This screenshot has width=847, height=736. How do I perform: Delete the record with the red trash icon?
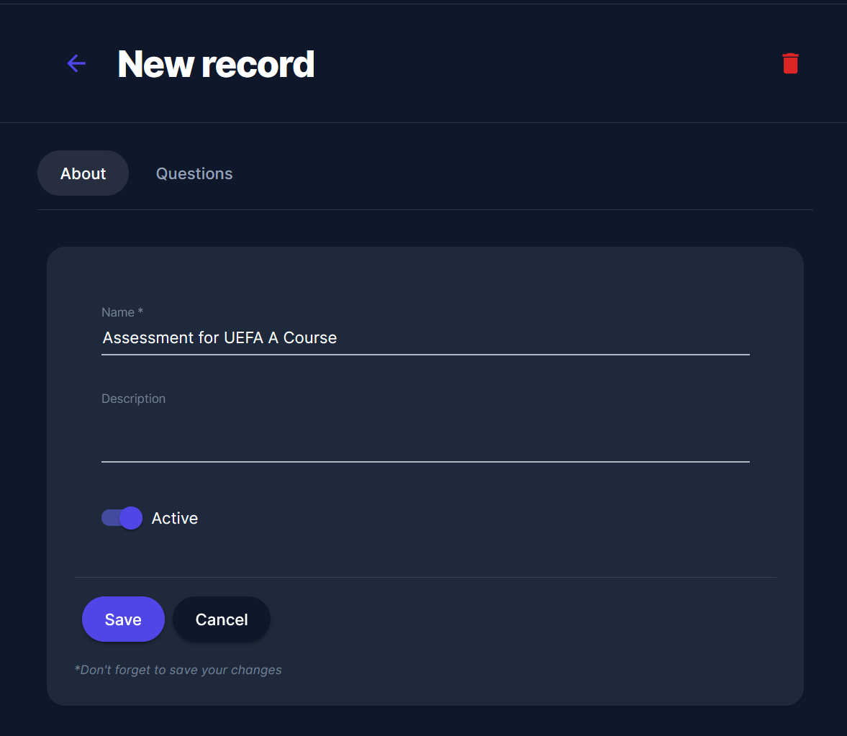790,63
